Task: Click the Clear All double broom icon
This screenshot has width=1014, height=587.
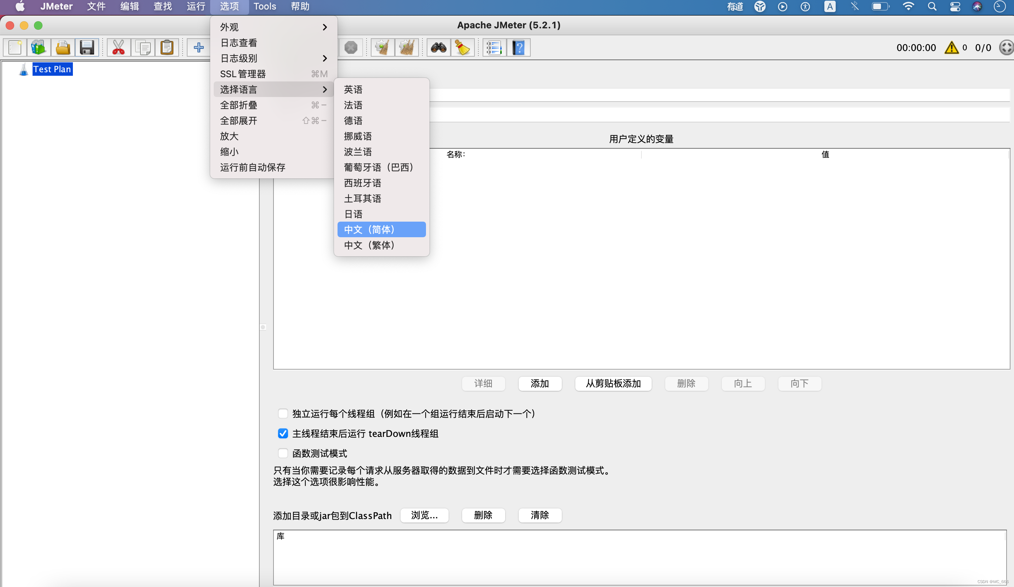Action: point(407,47)
